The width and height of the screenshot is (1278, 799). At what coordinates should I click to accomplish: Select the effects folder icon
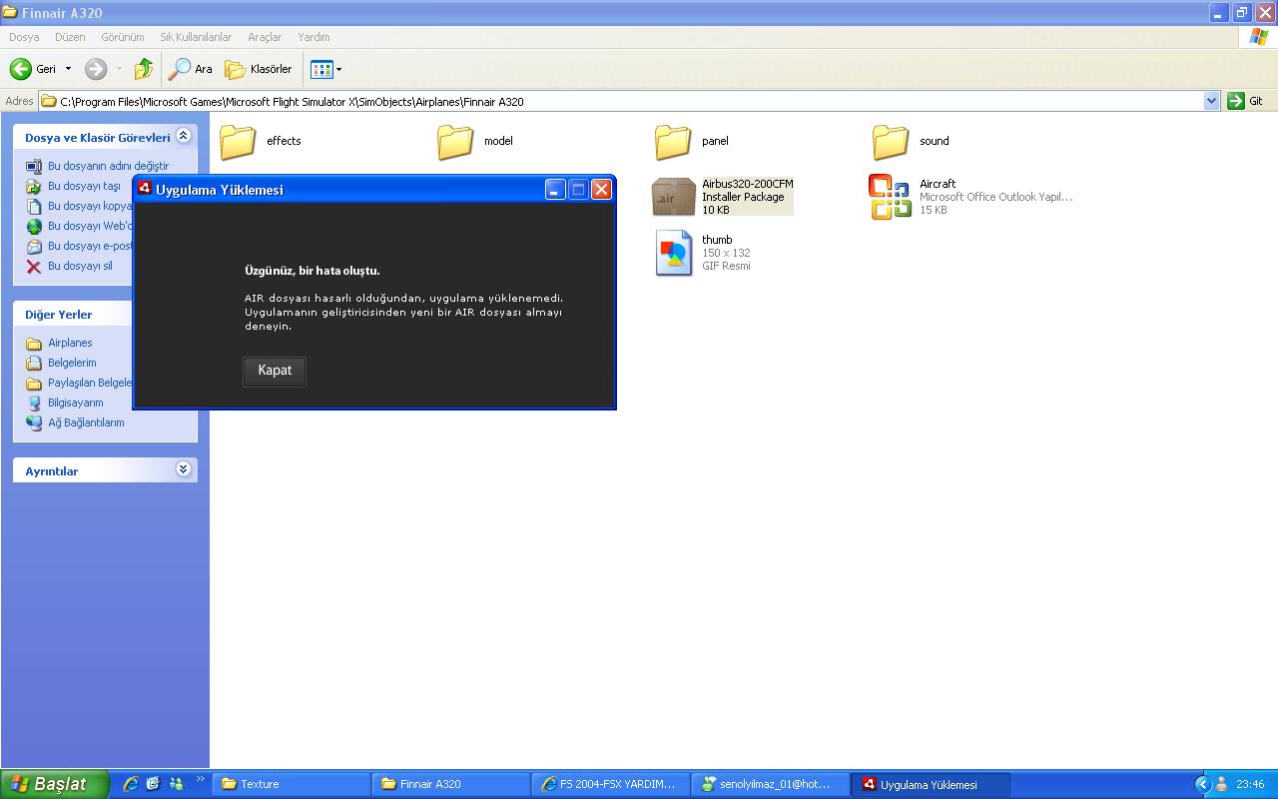238,142
